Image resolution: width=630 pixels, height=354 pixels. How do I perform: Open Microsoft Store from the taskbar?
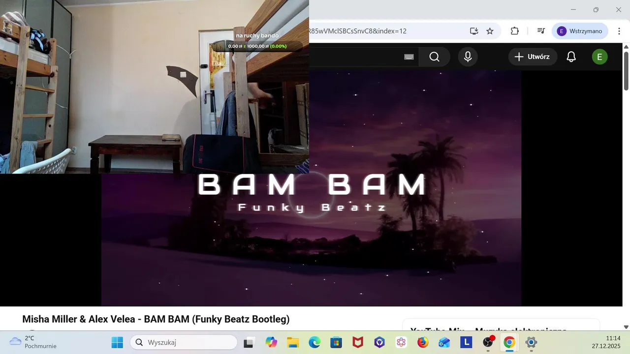(x=336, y=343)
